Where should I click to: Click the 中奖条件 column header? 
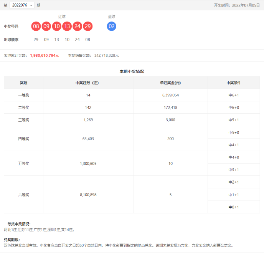point(234,83)
